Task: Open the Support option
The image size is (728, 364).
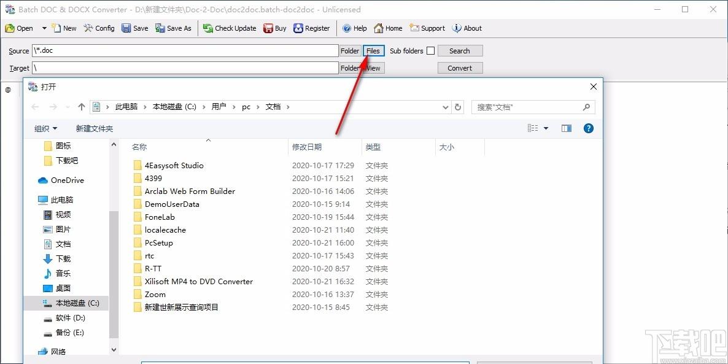Action: pyautogui.click(x=428, y=28)
